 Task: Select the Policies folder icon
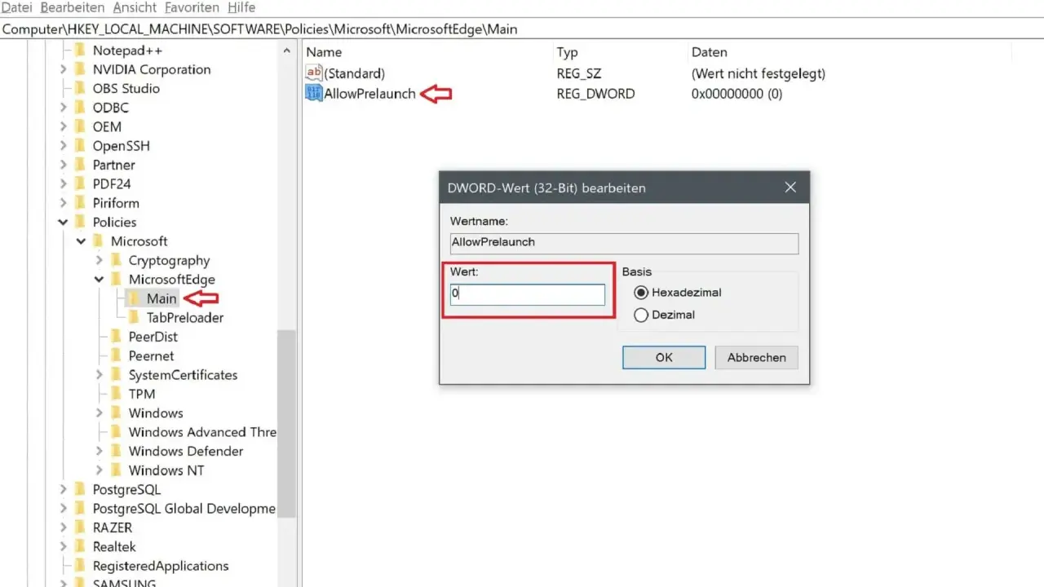[x=80, y=223]
